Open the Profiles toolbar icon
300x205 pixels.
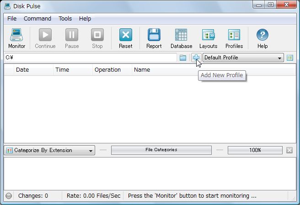pos(234,35)
